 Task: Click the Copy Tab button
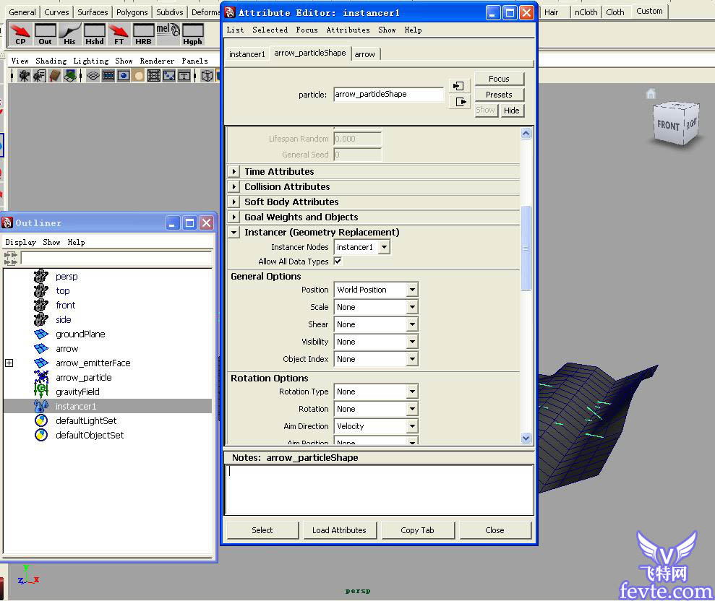[x=417, y=530]
